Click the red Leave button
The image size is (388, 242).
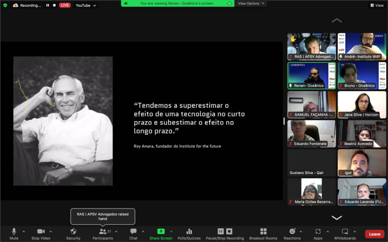coord(374,234)
